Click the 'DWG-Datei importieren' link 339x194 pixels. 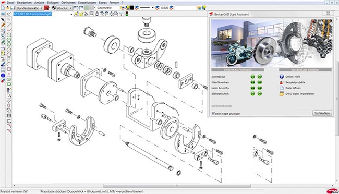coord(300,94)
